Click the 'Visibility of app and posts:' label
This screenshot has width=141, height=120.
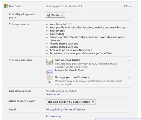tap(22, 16)
